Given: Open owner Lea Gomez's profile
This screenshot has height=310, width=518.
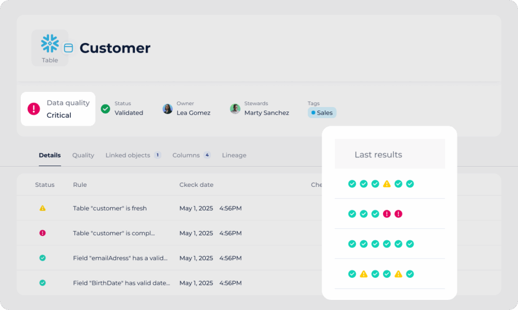Looking at the screenshot, I should click(167, 109).
